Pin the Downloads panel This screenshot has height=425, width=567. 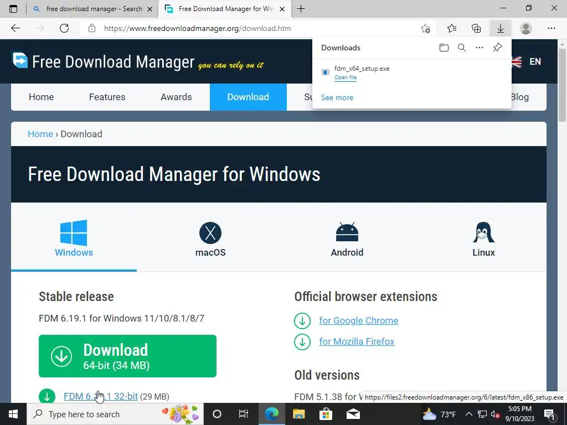tap(498, 48)
